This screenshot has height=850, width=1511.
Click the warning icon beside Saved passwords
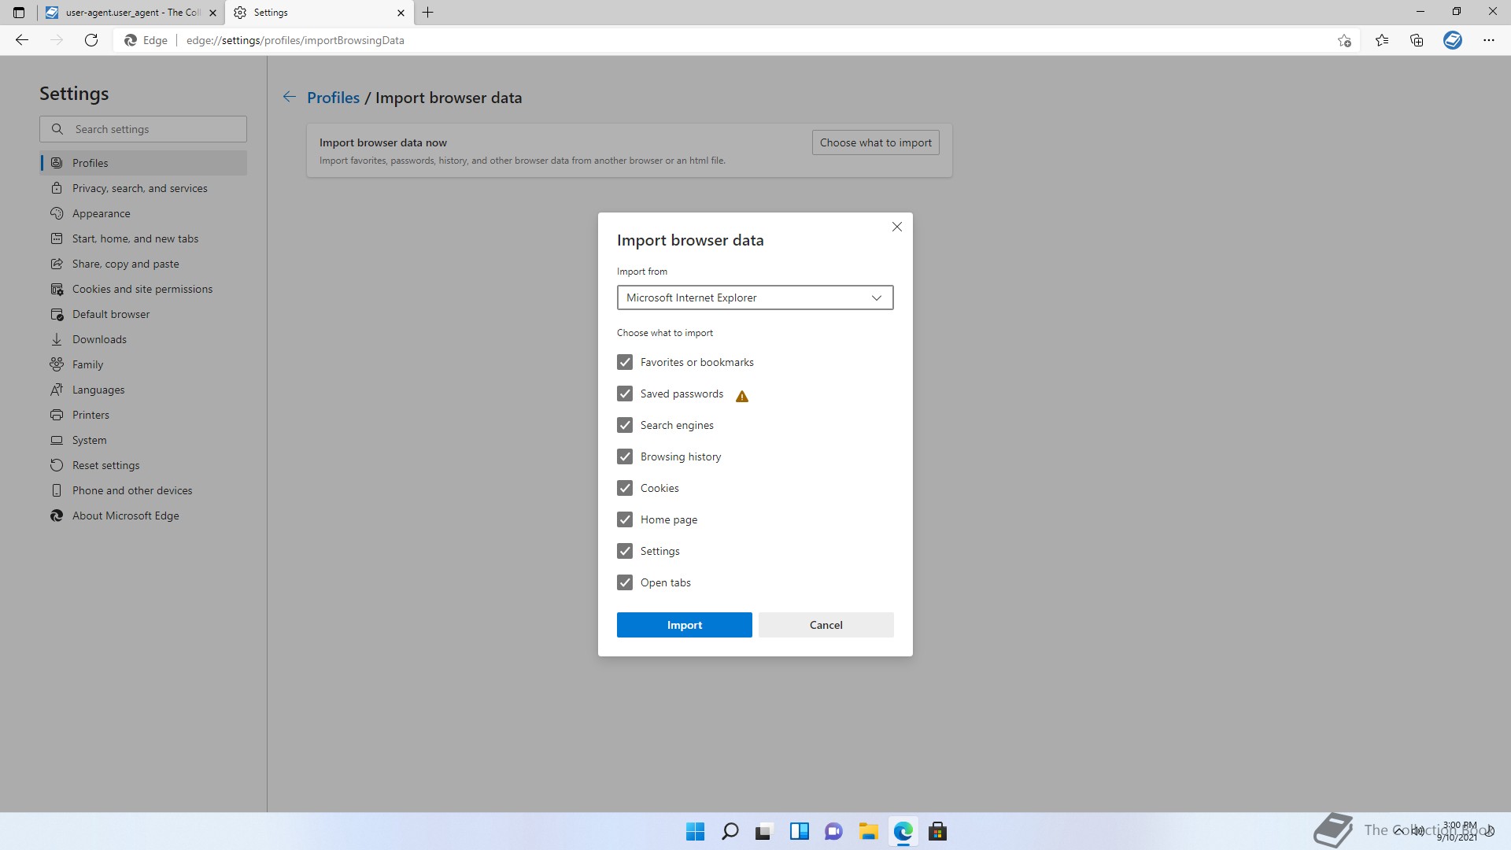pyautogui.click(x=741, y=396)
